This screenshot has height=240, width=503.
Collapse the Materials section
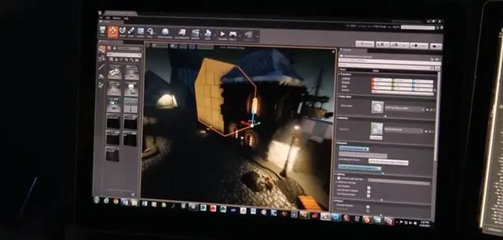338,118
